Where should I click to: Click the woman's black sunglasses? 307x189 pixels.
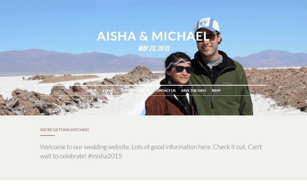[183, 70]
